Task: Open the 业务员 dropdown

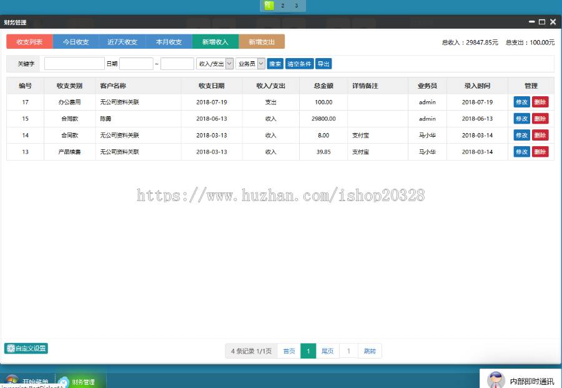Action: point(250,63)
